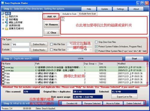Expand the 我的文件 tree node
This screenshot has height=111, width=150.
coord(3,17)
